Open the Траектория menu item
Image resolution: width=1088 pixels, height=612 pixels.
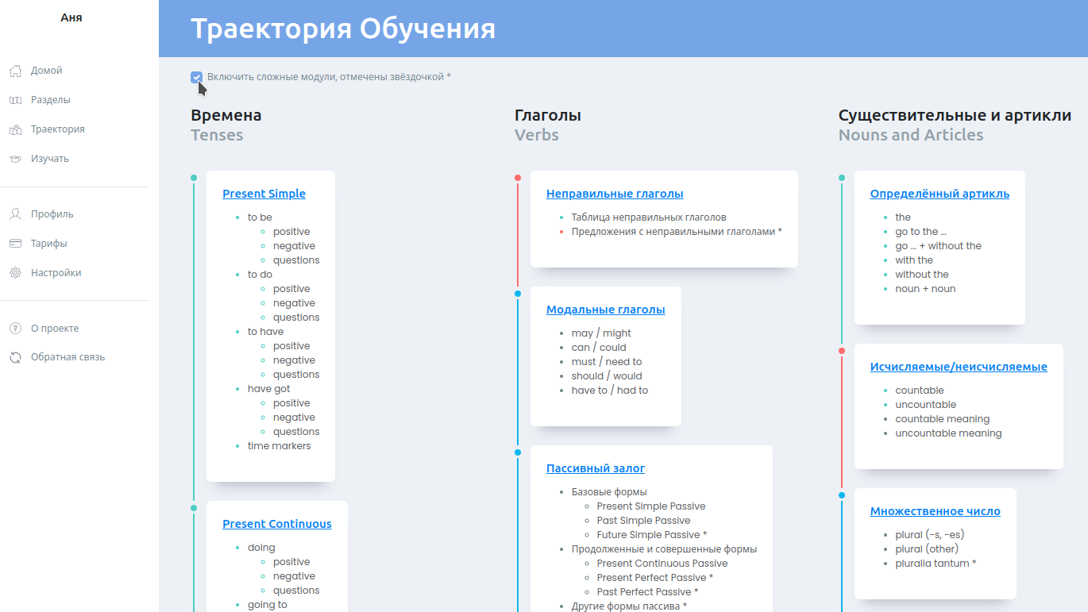57,129
